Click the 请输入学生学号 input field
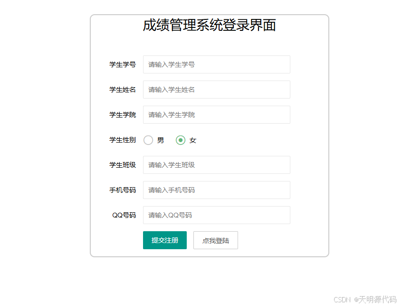The image size is (402, 307). [216, 64]
